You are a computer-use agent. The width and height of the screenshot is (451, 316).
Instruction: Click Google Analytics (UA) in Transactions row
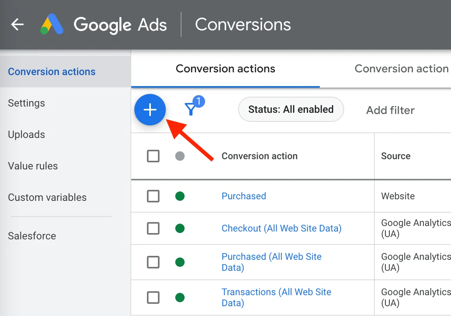(416, 297)
